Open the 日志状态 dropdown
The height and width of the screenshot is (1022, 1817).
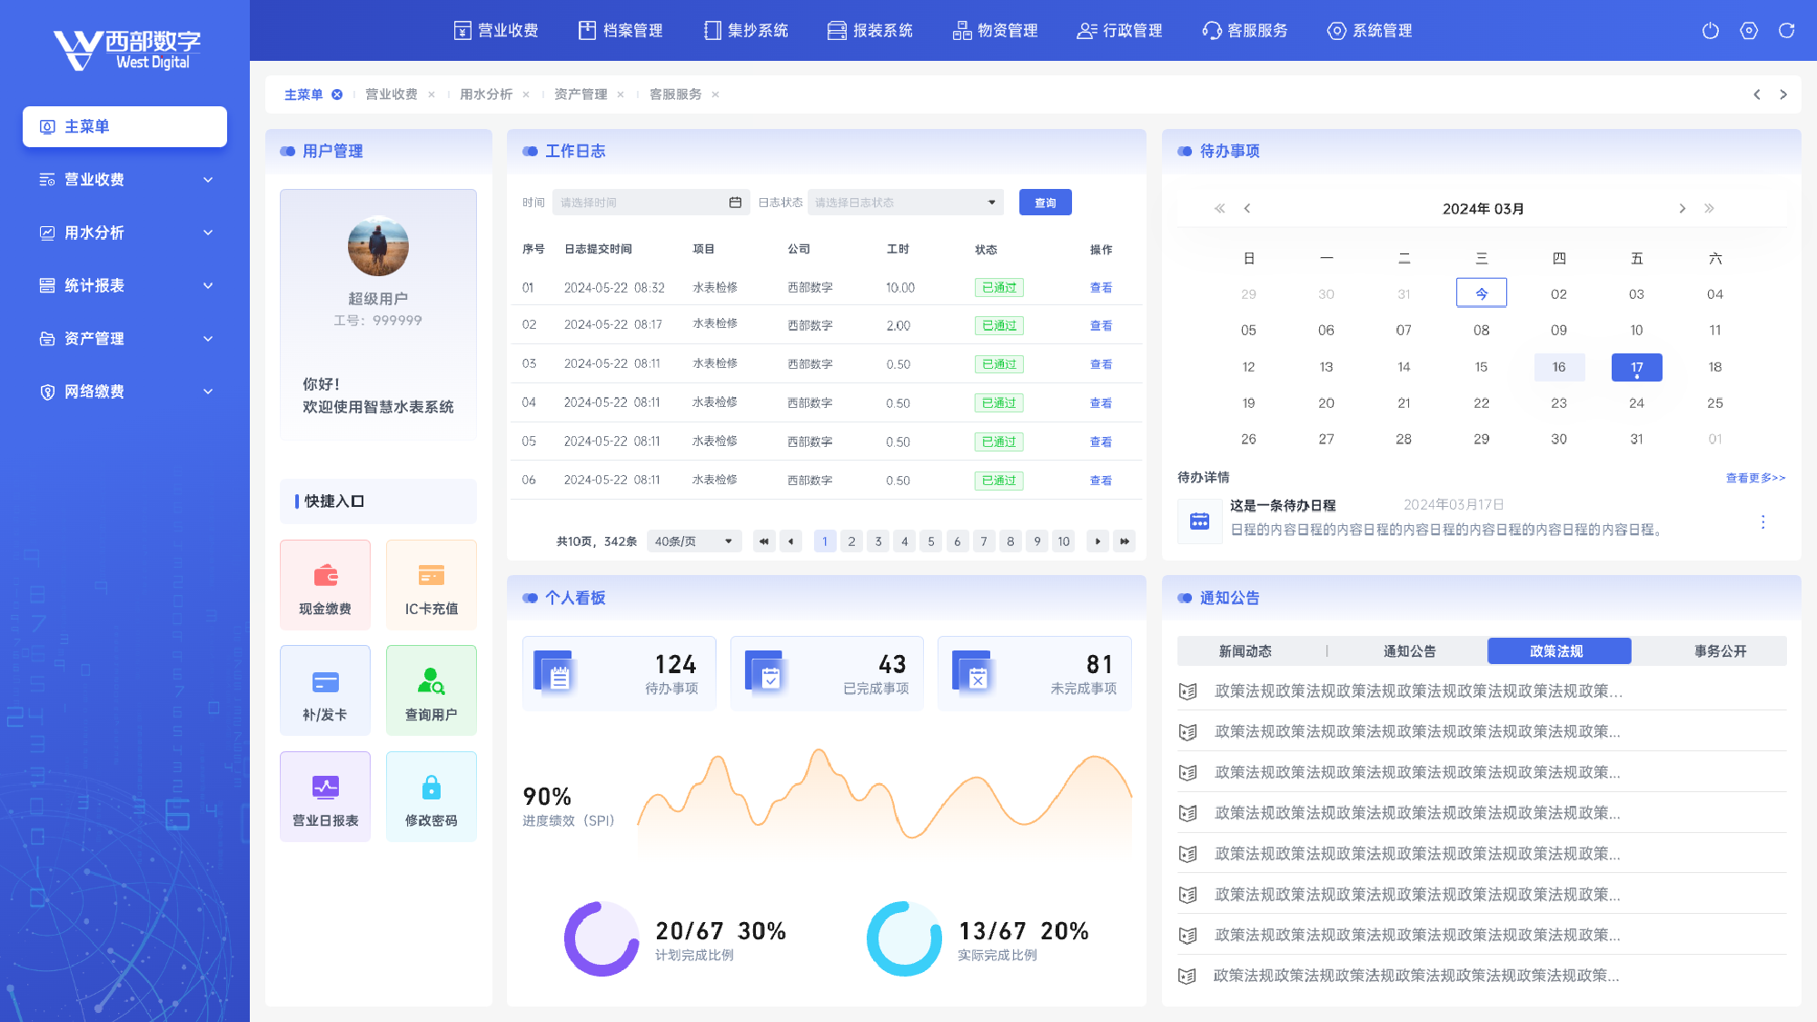pyautogui.click(x=905, y=203)
